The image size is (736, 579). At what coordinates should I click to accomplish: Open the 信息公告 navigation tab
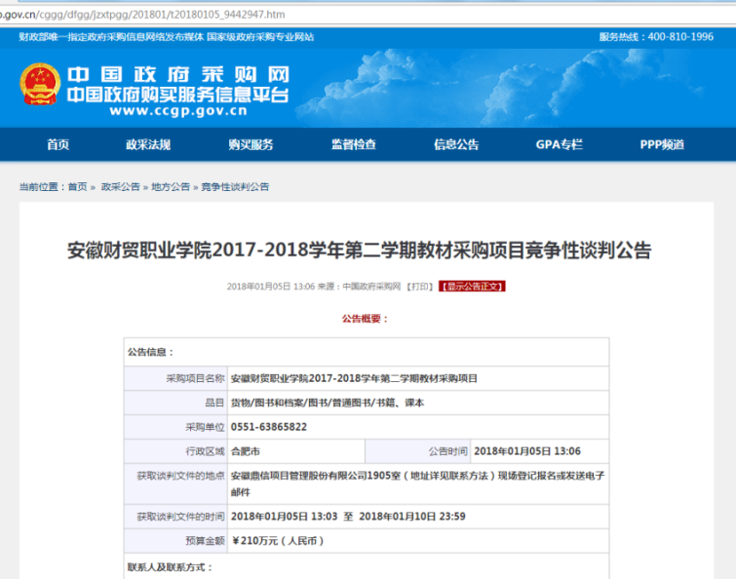coord(456,144)
